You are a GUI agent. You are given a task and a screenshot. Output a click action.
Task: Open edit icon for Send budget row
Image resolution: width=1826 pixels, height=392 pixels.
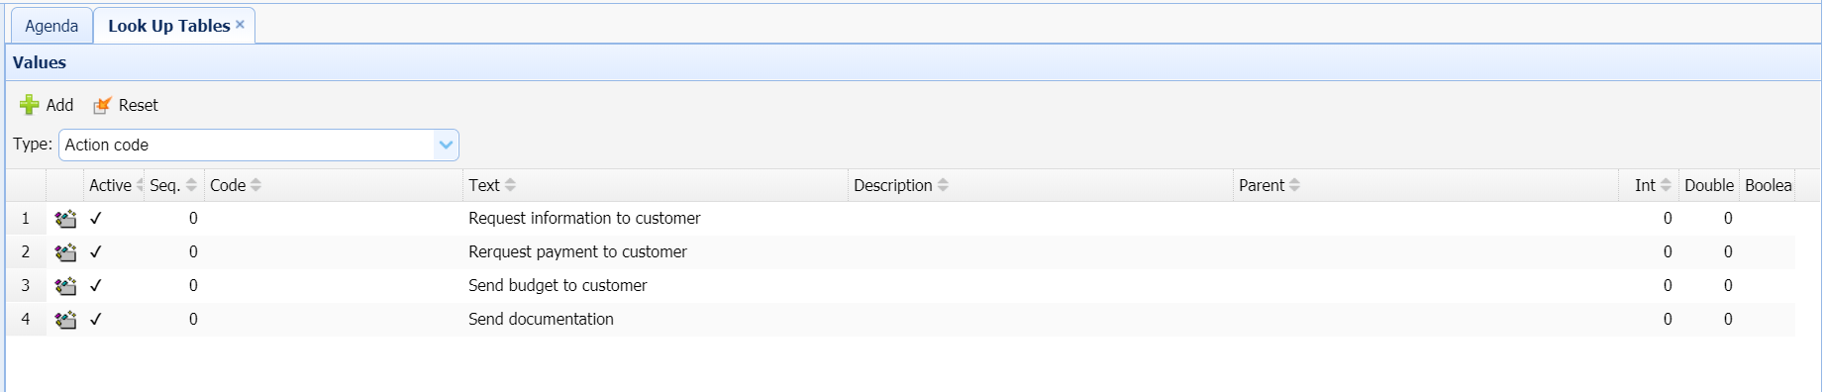pos(65,286)
